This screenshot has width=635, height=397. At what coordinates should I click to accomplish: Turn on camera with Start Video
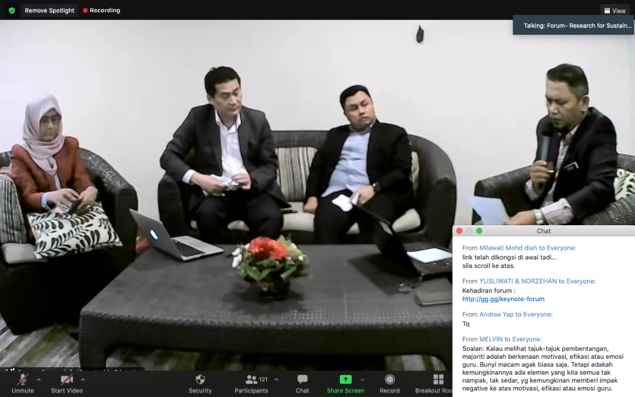point(66,379)
